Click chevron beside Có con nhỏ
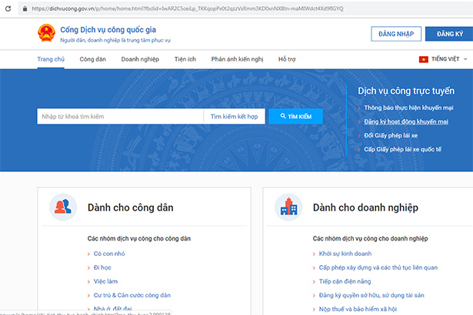Viewport: 473px width, 315px height. click(88, 254)
